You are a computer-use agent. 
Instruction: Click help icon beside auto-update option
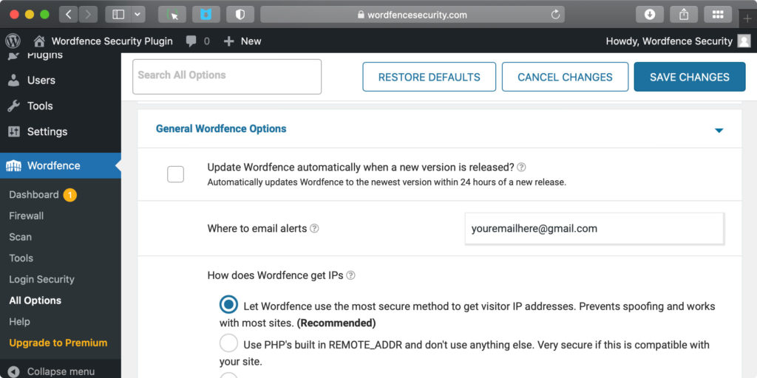point(521,168)
